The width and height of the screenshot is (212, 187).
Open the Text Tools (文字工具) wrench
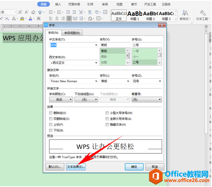tap(203, 15)
